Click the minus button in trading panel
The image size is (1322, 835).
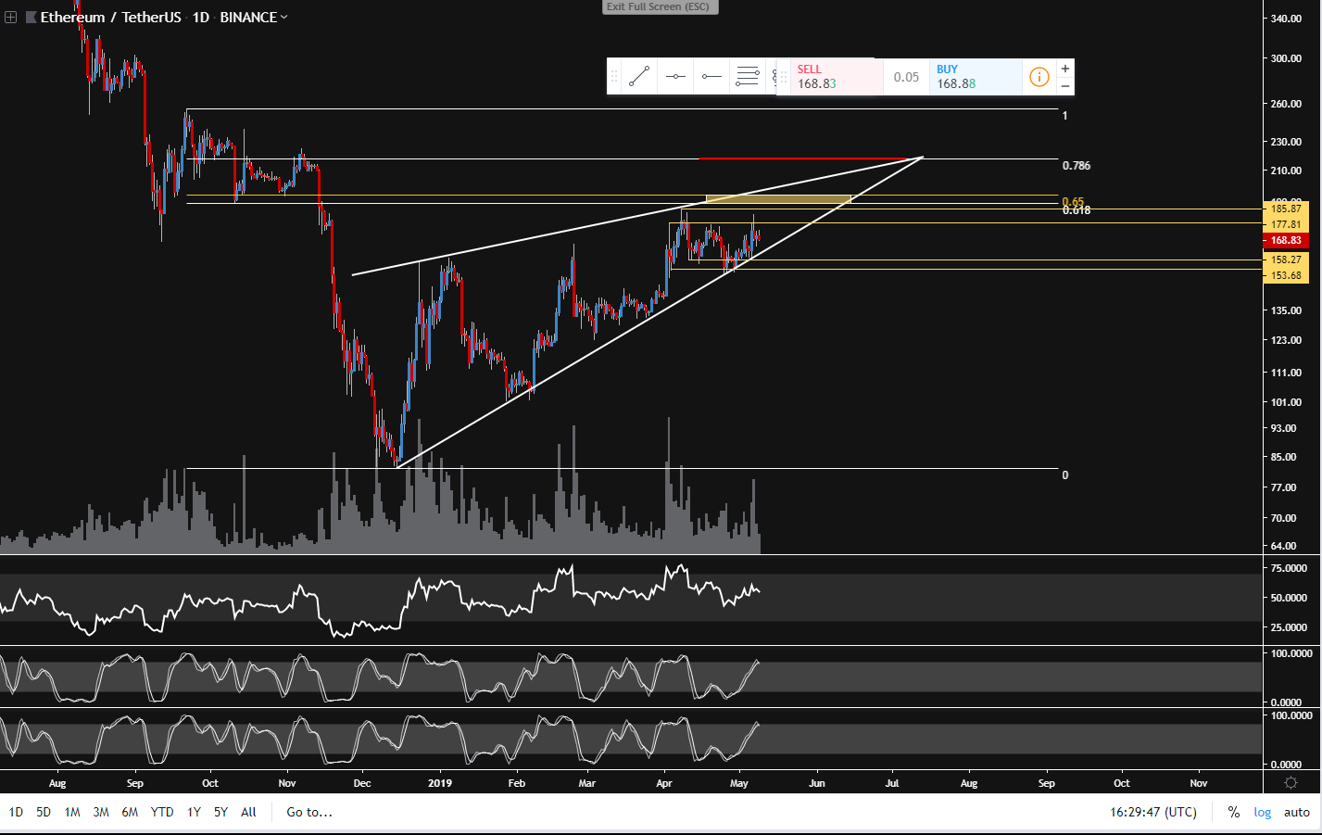(1065, 86)
